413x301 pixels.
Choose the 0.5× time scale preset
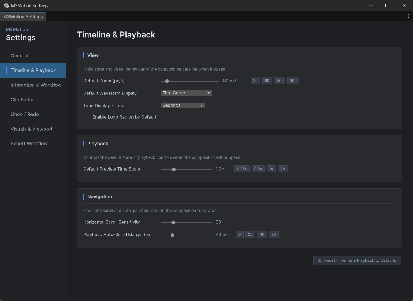click(258, 169)
